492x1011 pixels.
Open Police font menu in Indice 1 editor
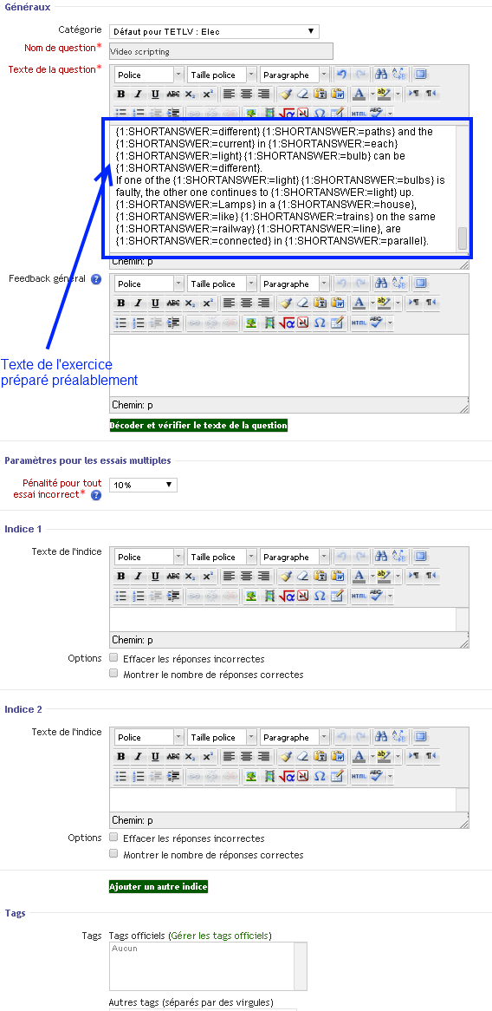149,557
